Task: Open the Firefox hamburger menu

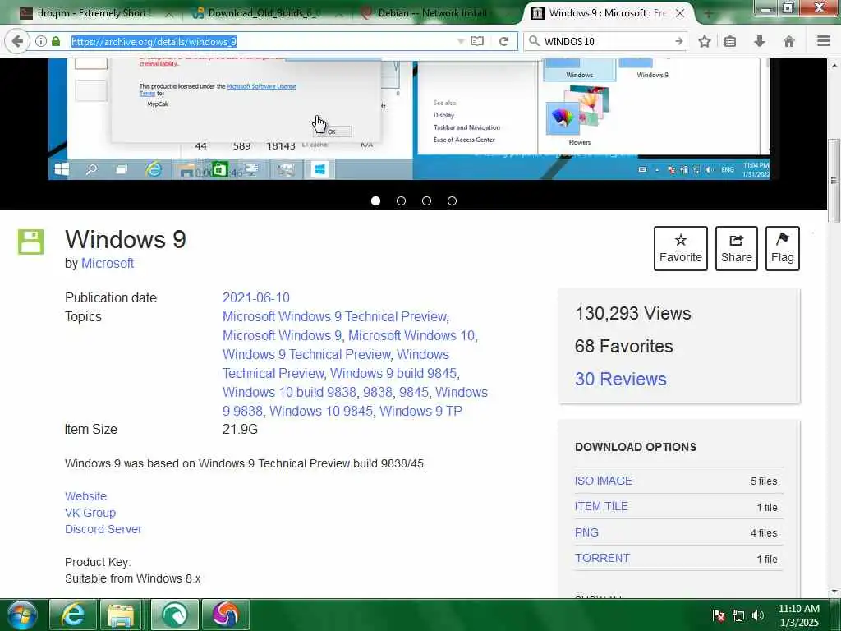Action: pos(824,41)
